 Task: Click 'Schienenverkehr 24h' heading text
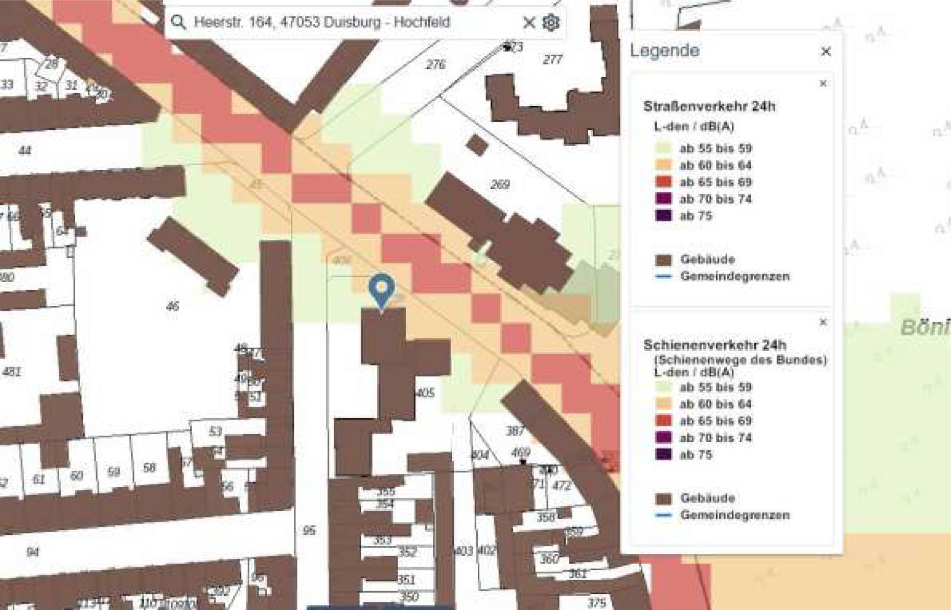tap(714, 345)
